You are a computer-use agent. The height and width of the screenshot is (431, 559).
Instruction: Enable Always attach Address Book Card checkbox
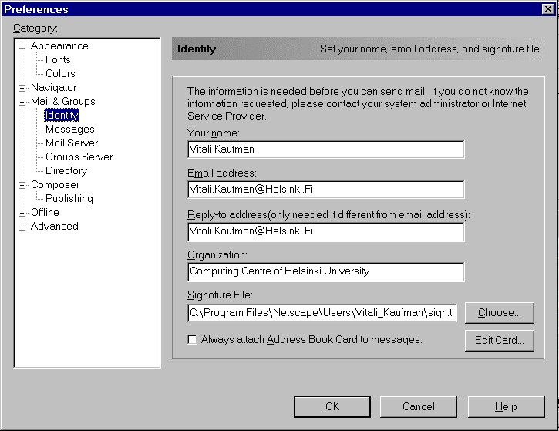tap(193, 339)
